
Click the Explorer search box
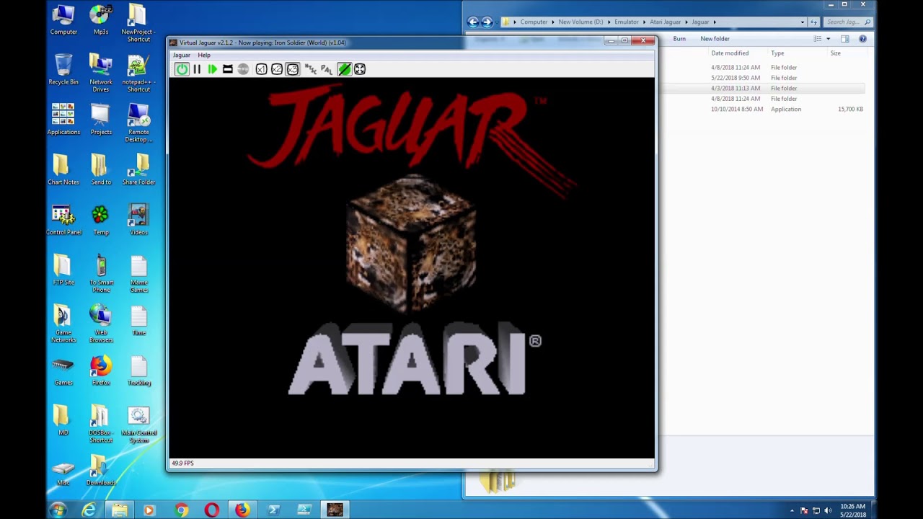[847, 22]
